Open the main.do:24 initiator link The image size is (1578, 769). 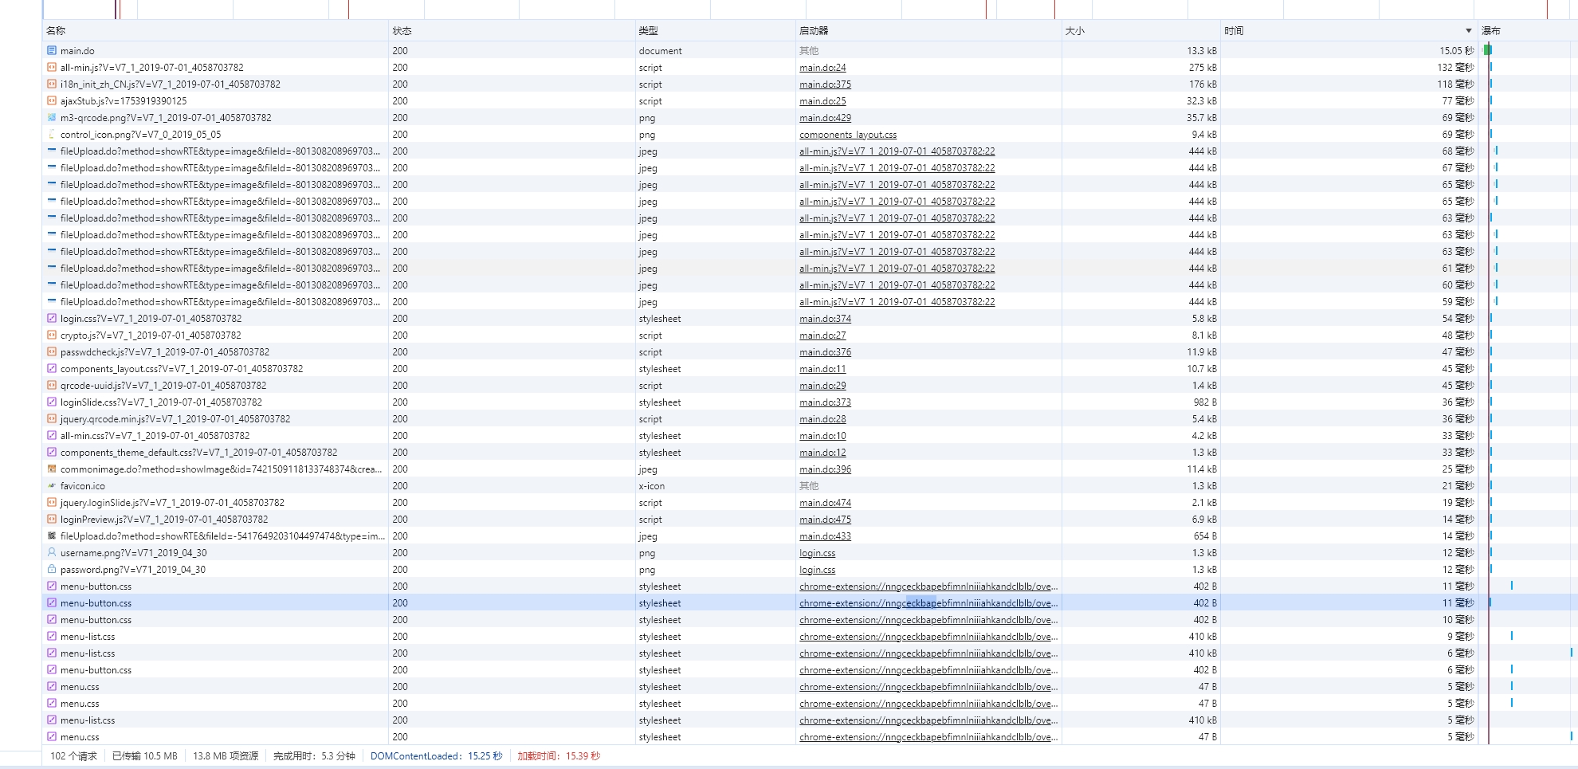822,68
